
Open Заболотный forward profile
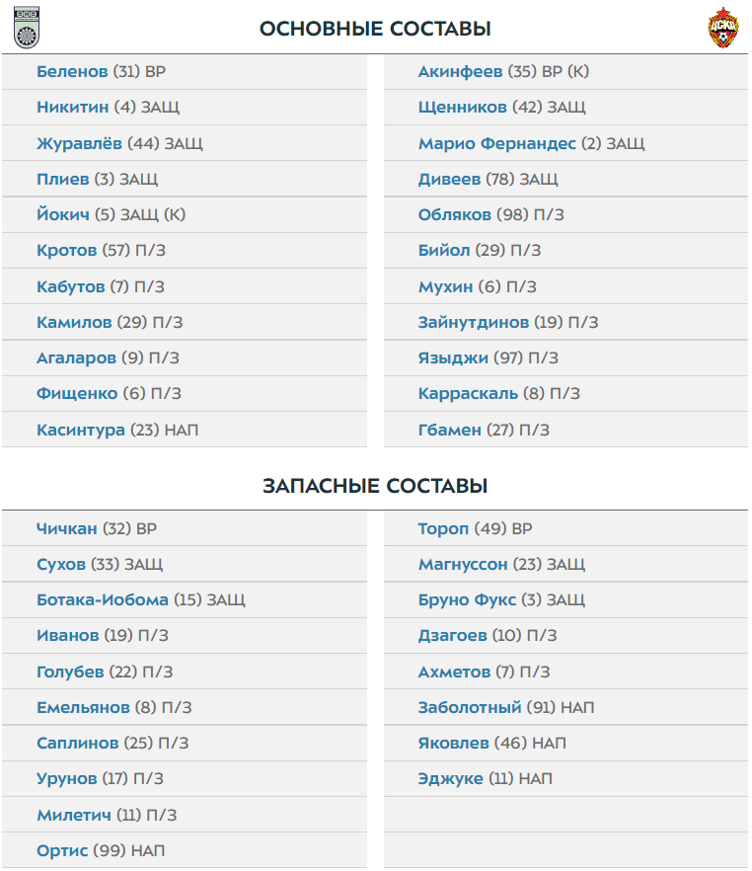(x=470, y=707)
